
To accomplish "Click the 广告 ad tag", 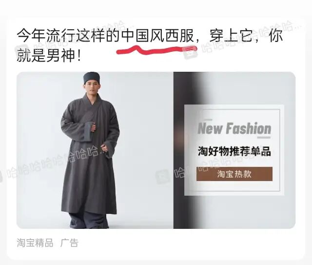I will point(69,243).
